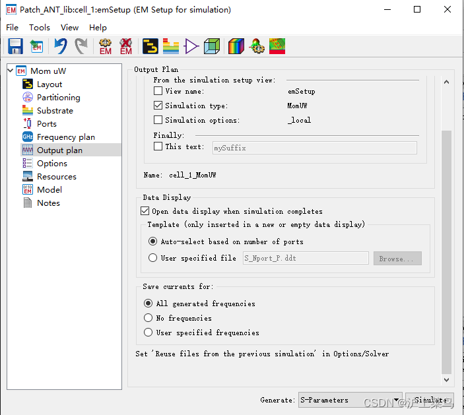Click the Browse... button
This screenshot has width=464, height=415.
397,259
